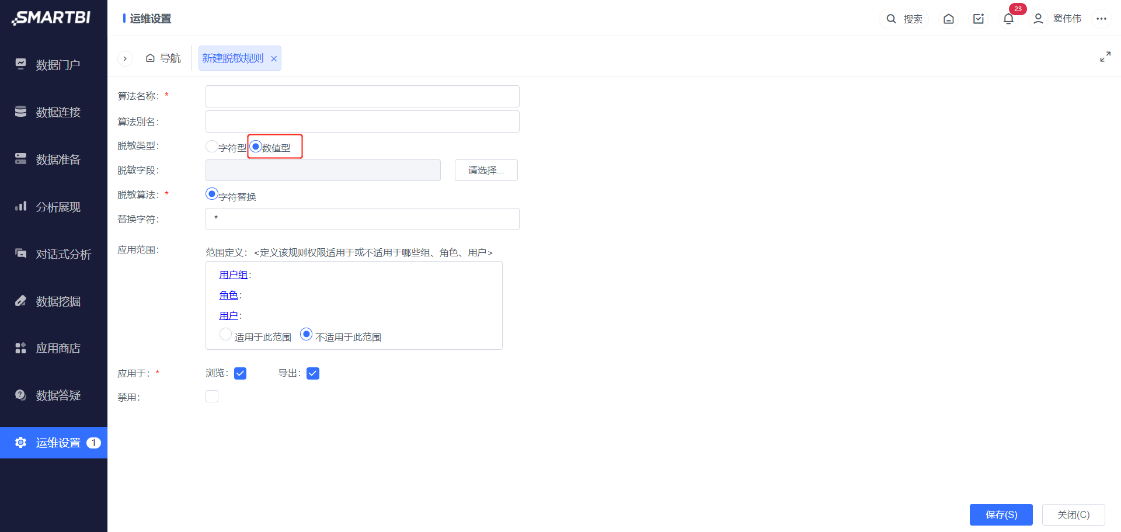
Task: Click the badge 1 on 运维设置
Action: pos(93,443)
